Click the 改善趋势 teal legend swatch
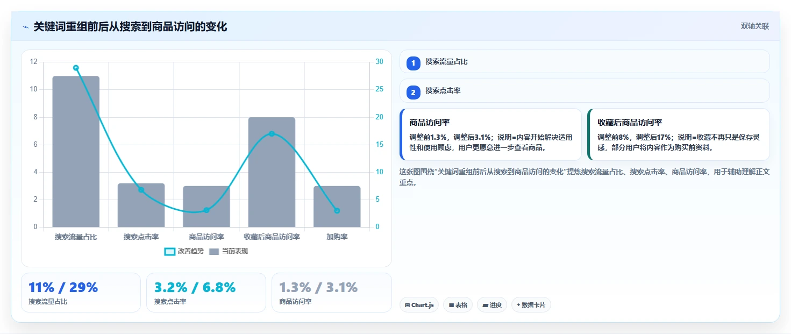 170,251
